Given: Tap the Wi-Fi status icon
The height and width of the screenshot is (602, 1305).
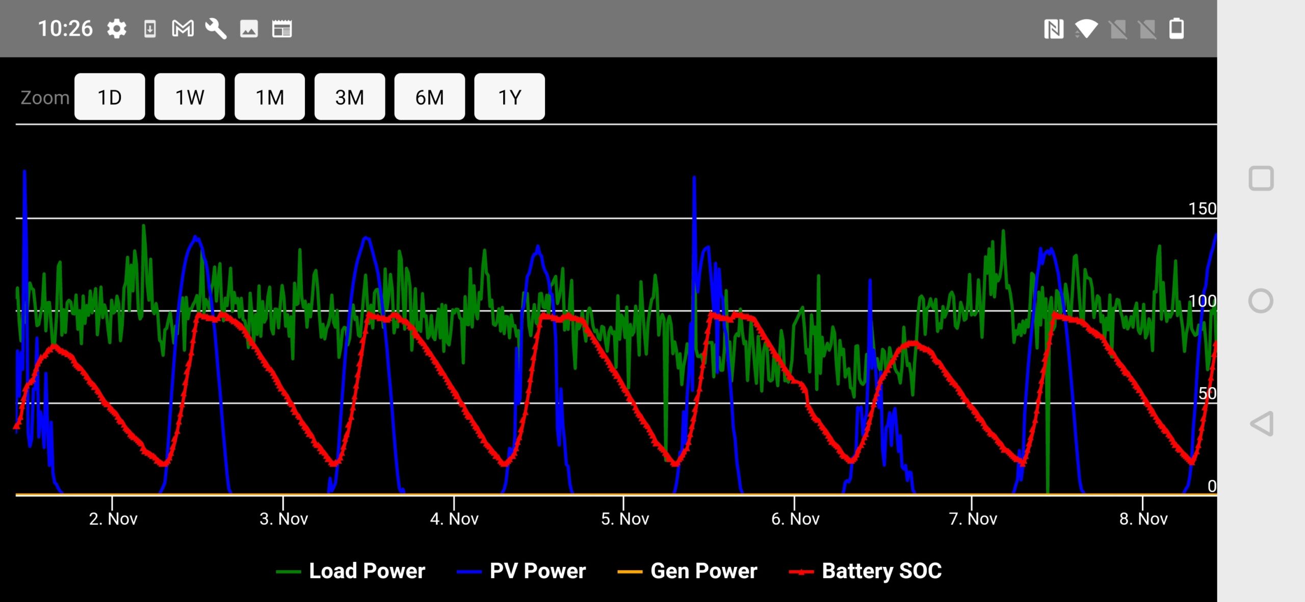Looking at the screenshot, I should click(1086, 29).
